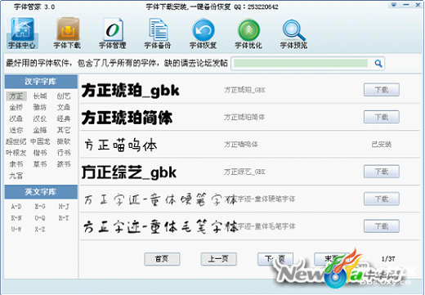Image resolution: width=425 pixels, height=295 pixels.
Task: Select the 雅坊 font category
Action: click(x=40, y=107)
